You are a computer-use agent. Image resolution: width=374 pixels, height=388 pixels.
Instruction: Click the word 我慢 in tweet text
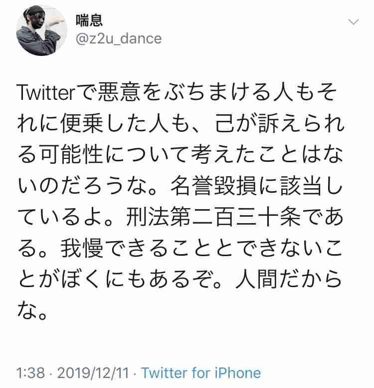[x=82, y=248]
